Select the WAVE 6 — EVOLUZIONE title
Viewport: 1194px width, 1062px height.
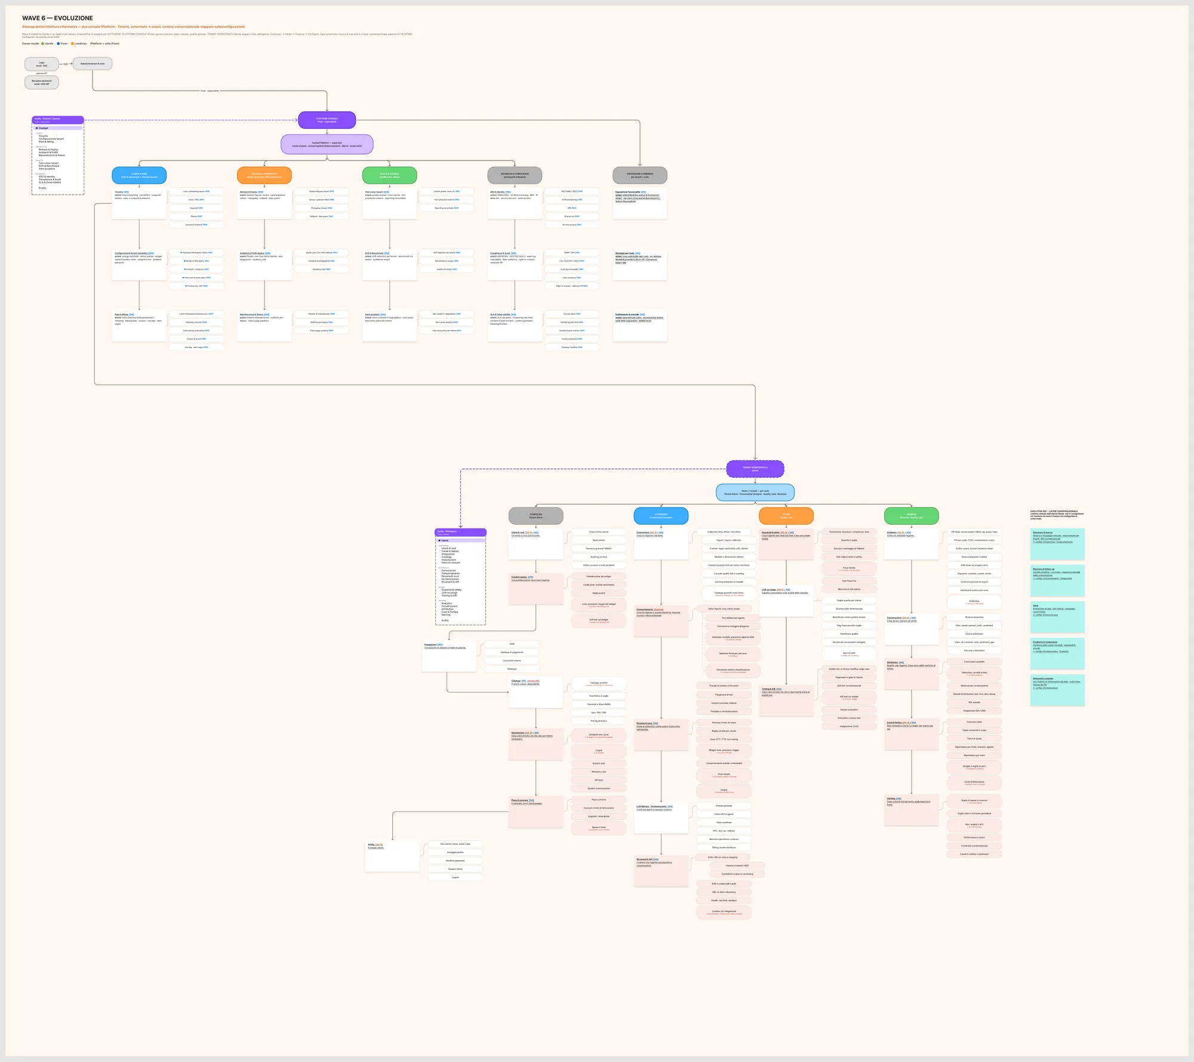point(57,18)
